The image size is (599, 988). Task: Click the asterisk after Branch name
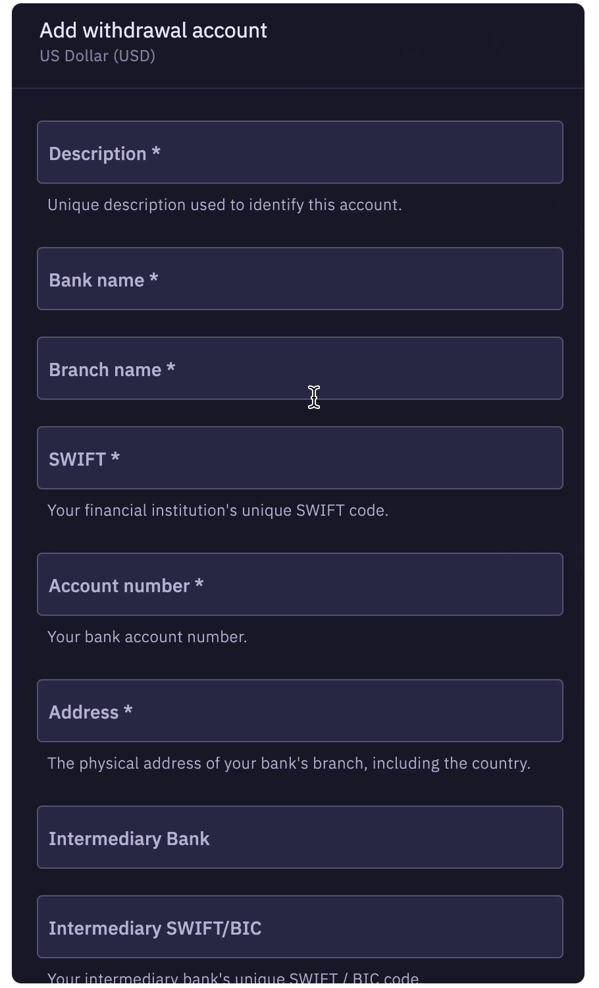coord(170,368)
